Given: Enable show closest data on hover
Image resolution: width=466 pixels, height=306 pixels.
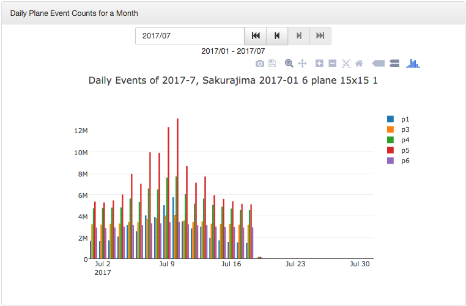Looking at the screenshot, I should coord(378,64).
